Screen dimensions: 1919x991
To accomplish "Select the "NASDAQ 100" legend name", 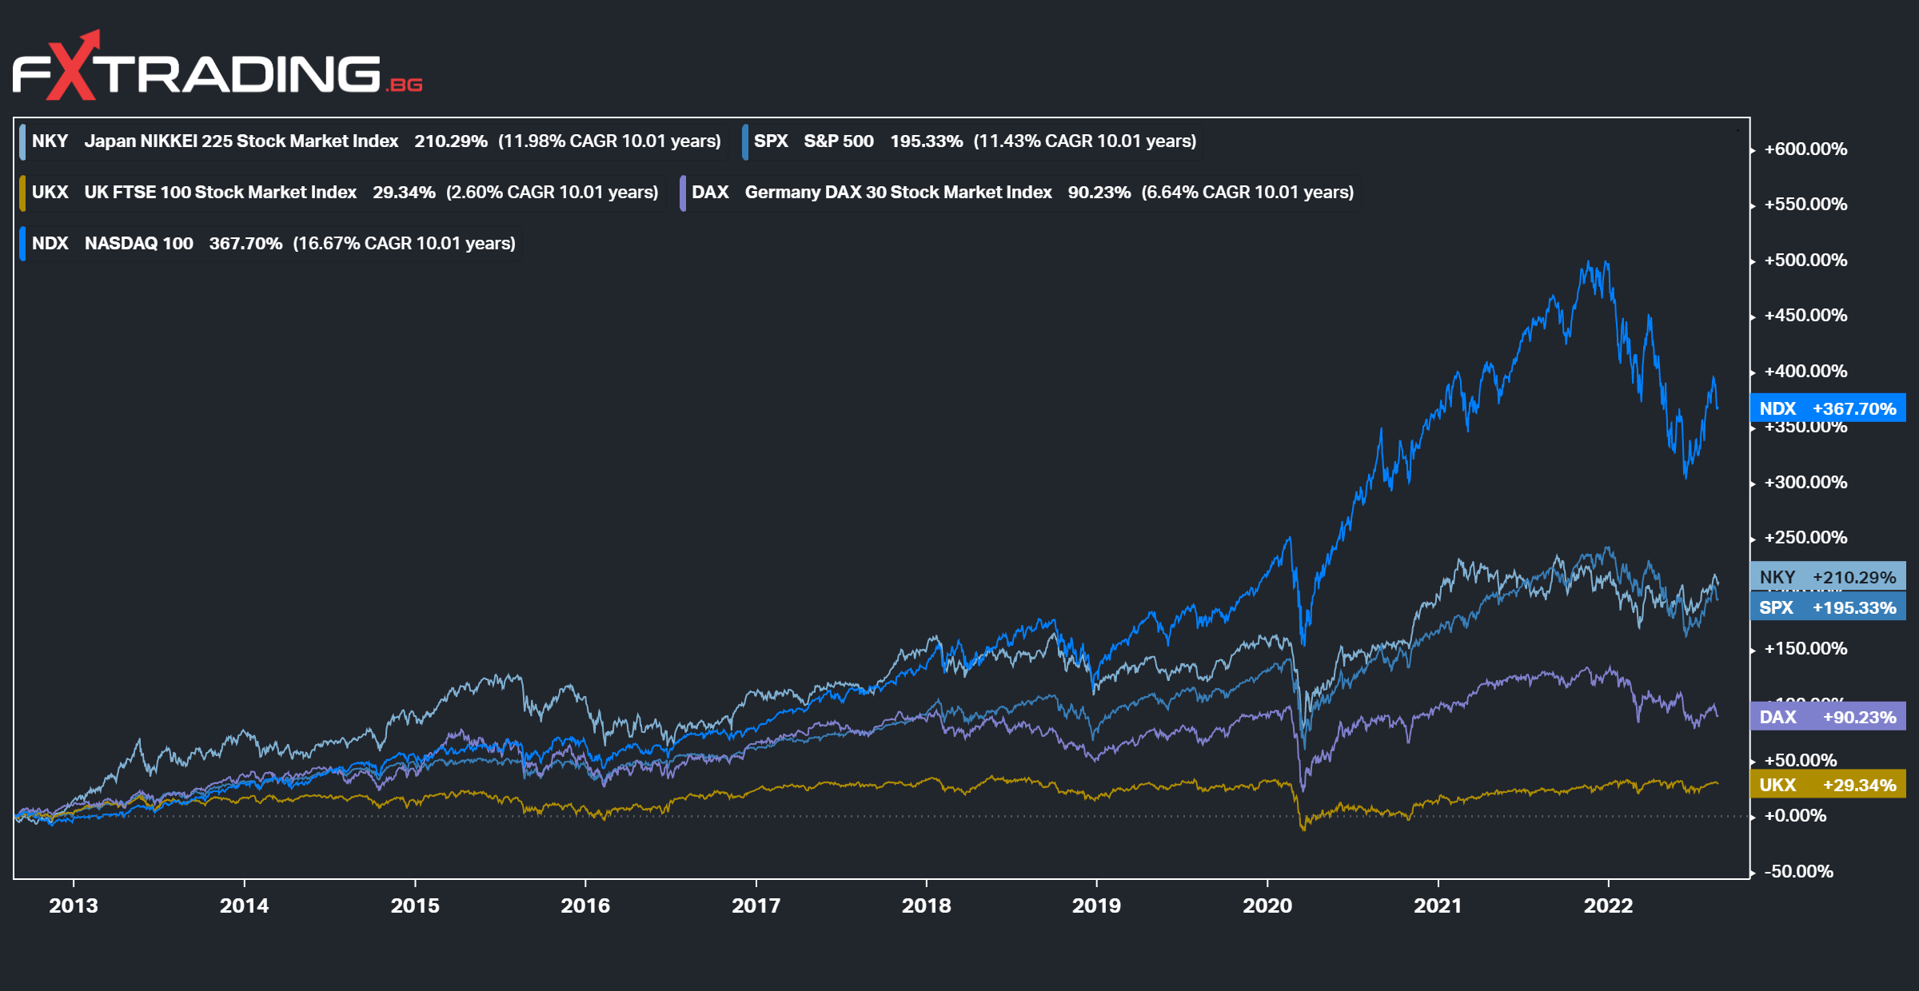I will point(139,244).
